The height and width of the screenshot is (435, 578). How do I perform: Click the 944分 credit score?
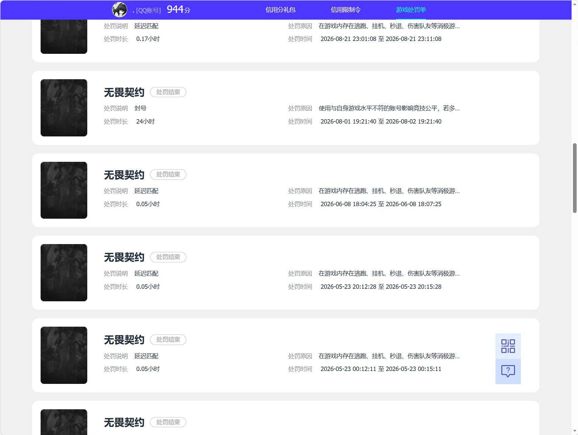tap(179, 9)
